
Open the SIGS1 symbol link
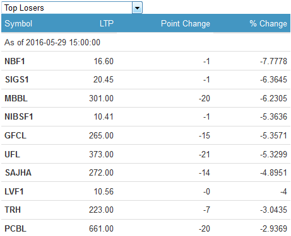pos(17,79)
